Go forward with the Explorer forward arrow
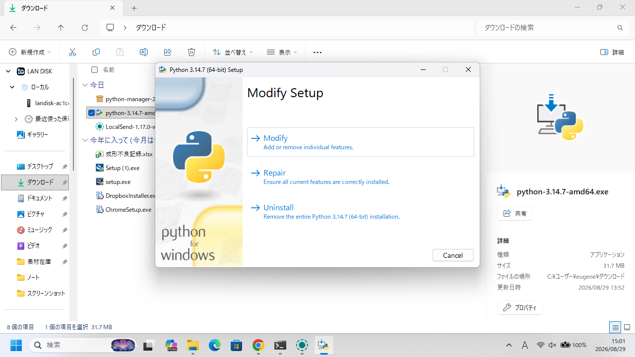Viewport: 635px width, 357px height. coord(37,28)
